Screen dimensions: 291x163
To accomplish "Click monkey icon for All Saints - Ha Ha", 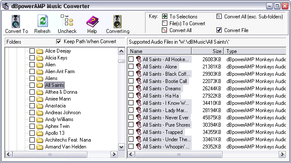I will [x=139, y=95].
